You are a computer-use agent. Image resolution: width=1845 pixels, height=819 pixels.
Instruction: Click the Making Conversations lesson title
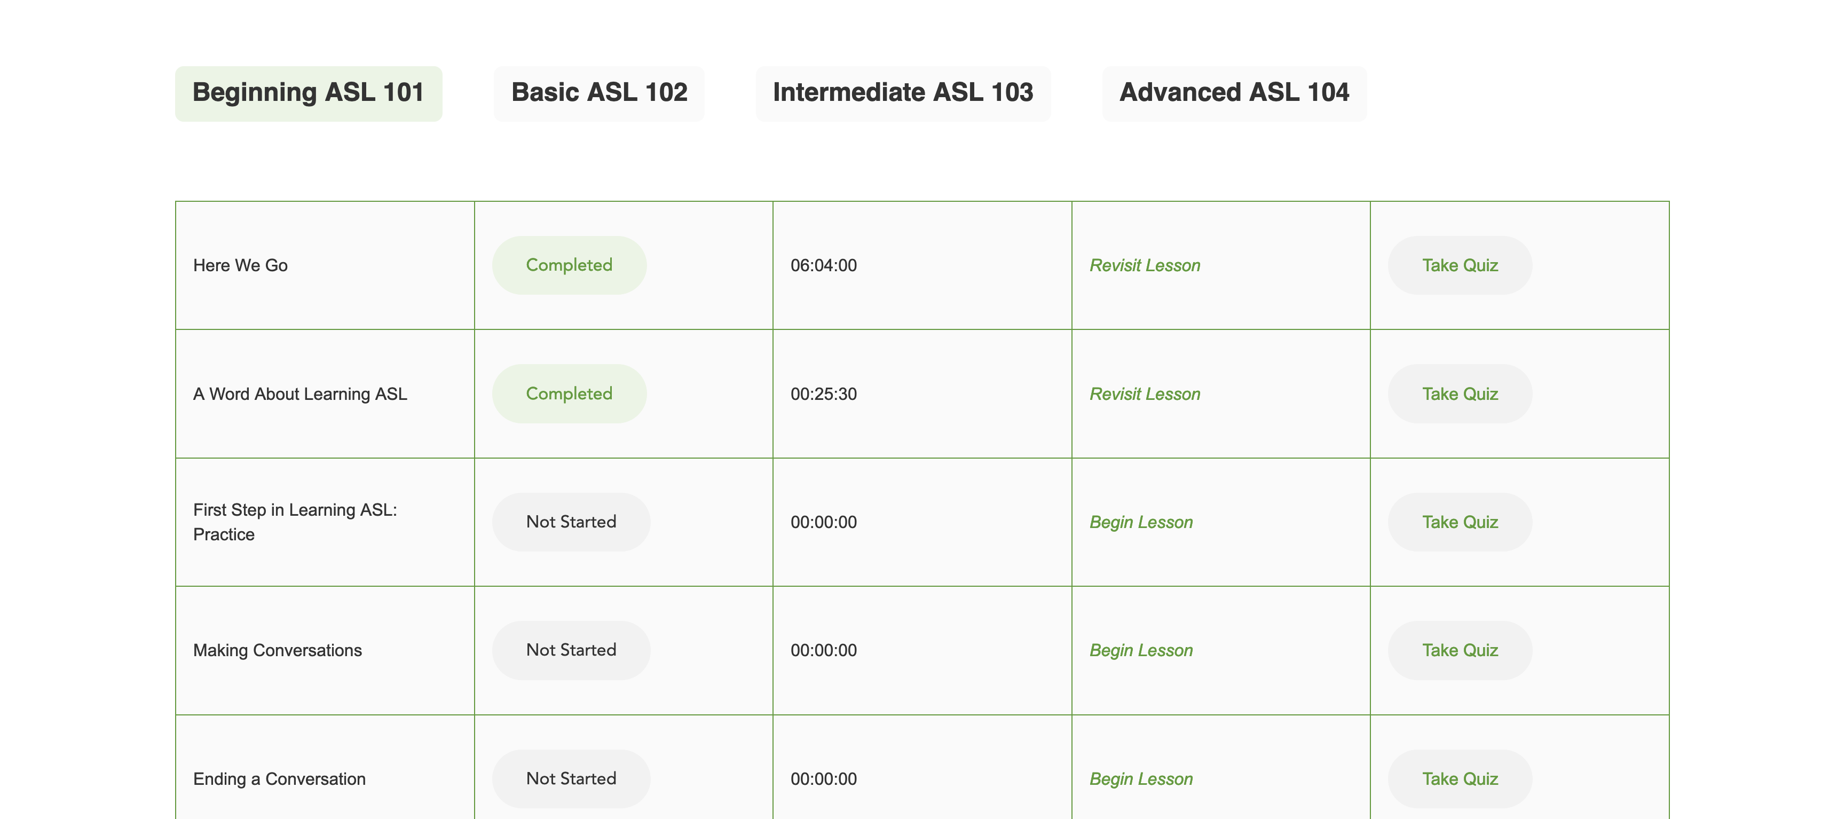pos(277,650)
